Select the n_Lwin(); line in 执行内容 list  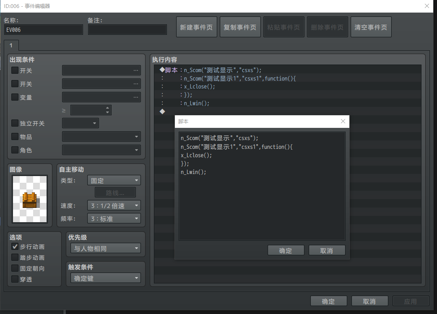287,104
